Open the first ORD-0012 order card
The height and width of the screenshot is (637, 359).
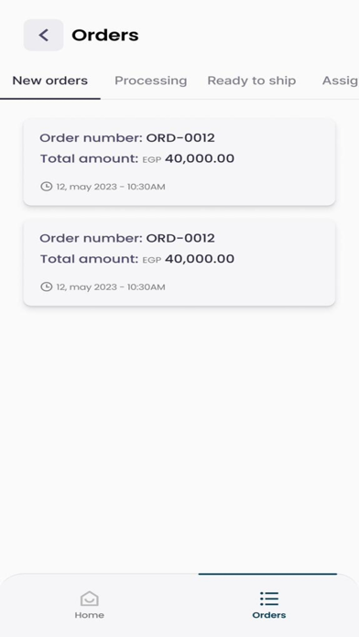pos(179,162)
